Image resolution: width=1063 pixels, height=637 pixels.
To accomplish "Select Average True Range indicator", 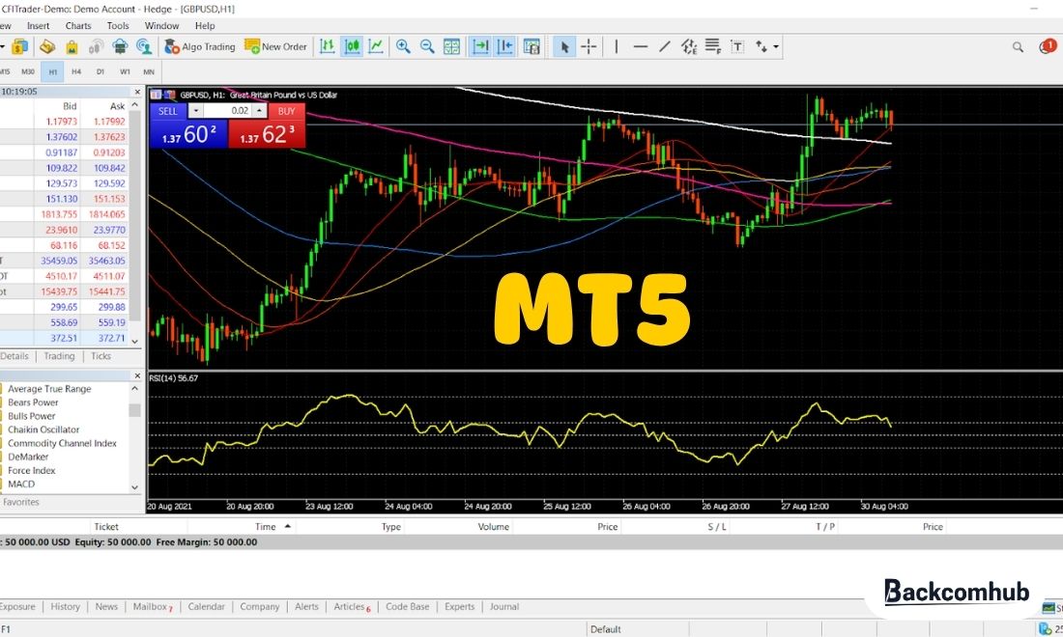I will coord(49,389).
